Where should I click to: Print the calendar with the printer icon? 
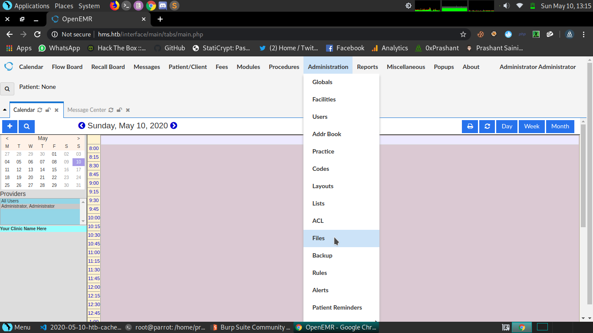click(x=470, y=127)
